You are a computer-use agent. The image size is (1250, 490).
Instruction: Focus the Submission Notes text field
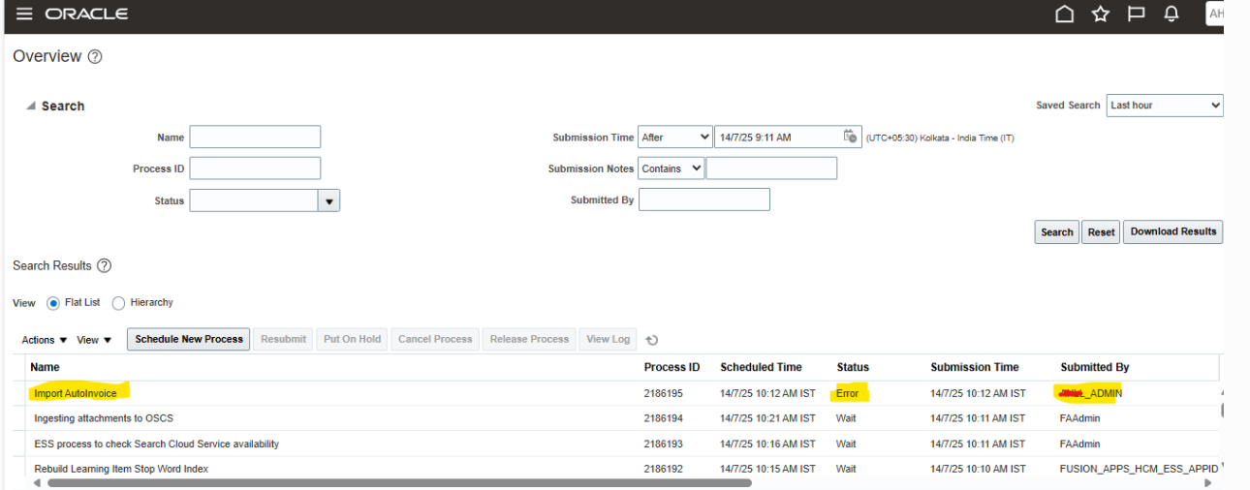(x=771, y=168)
